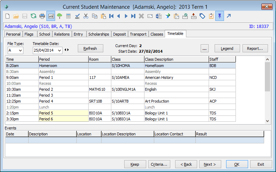The height and width of the screenshot is (172, 276).
Task: Click the Print toolbar icon
Action: pos(42,16)
